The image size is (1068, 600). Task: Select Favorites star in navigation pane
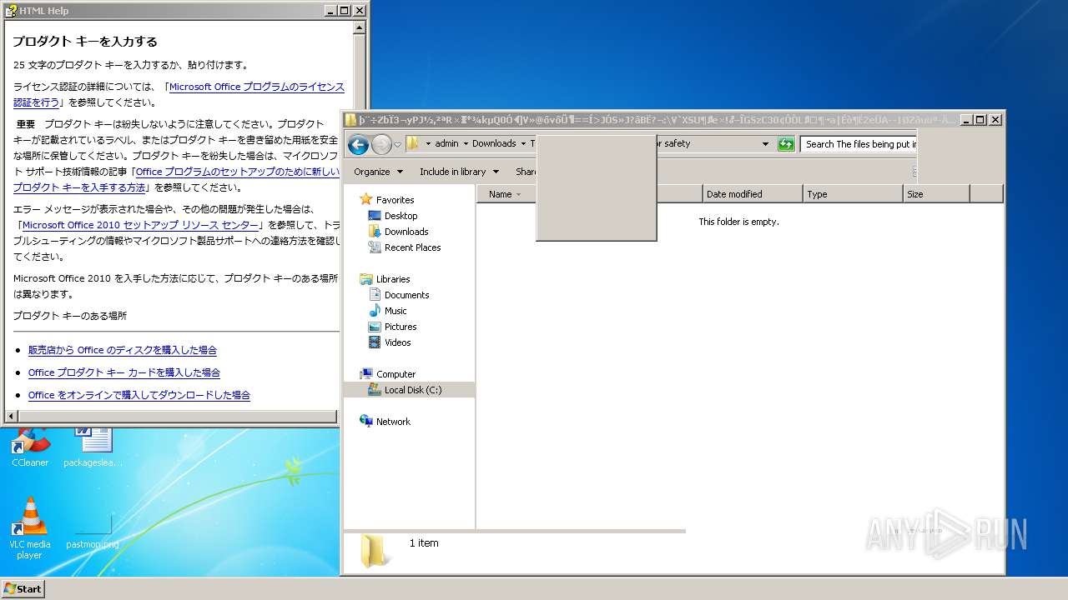365,200
